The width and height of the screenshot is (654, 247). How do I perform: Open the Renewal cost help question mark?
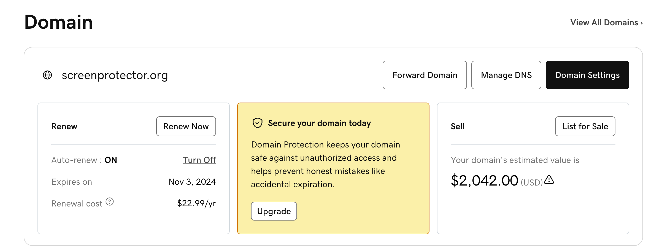click(x=110, y=202)
